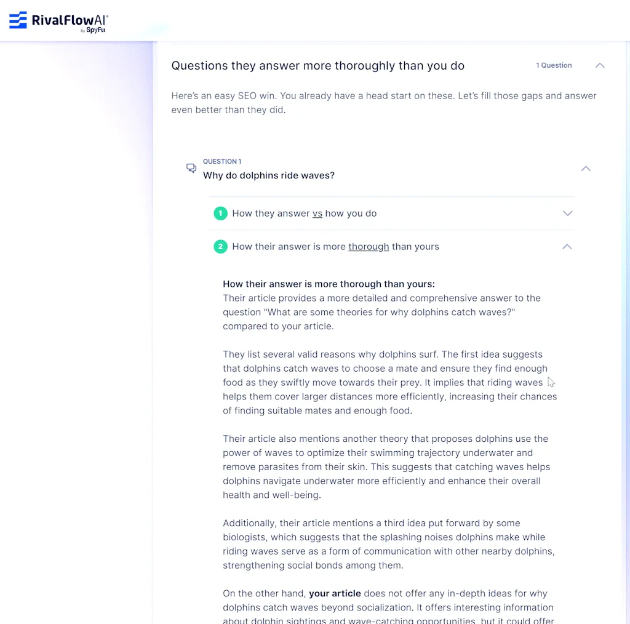Click the RivalFlow AI logo icon
The width and height of the screenshot is (630, 624).
click(18, 20)
